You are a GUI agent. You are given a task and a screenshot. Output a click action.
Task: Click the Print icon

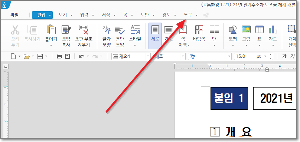click(x=59, y=56)
